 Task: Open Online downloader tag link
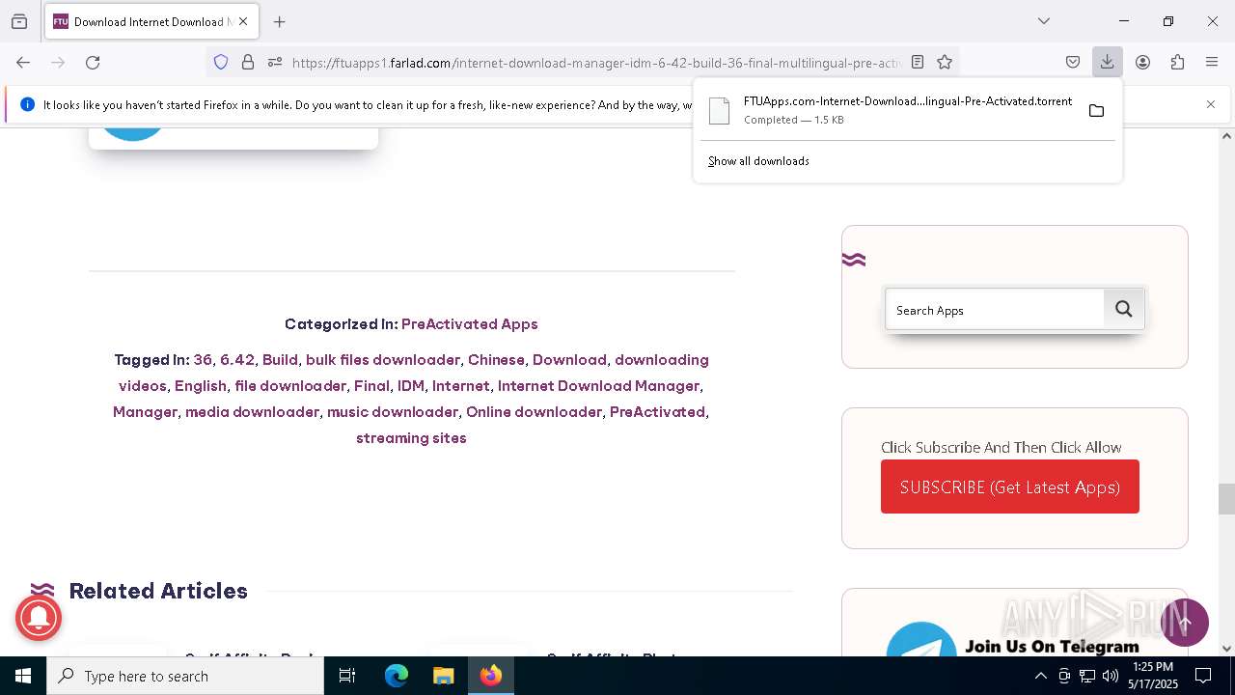[x=534, y=412]
